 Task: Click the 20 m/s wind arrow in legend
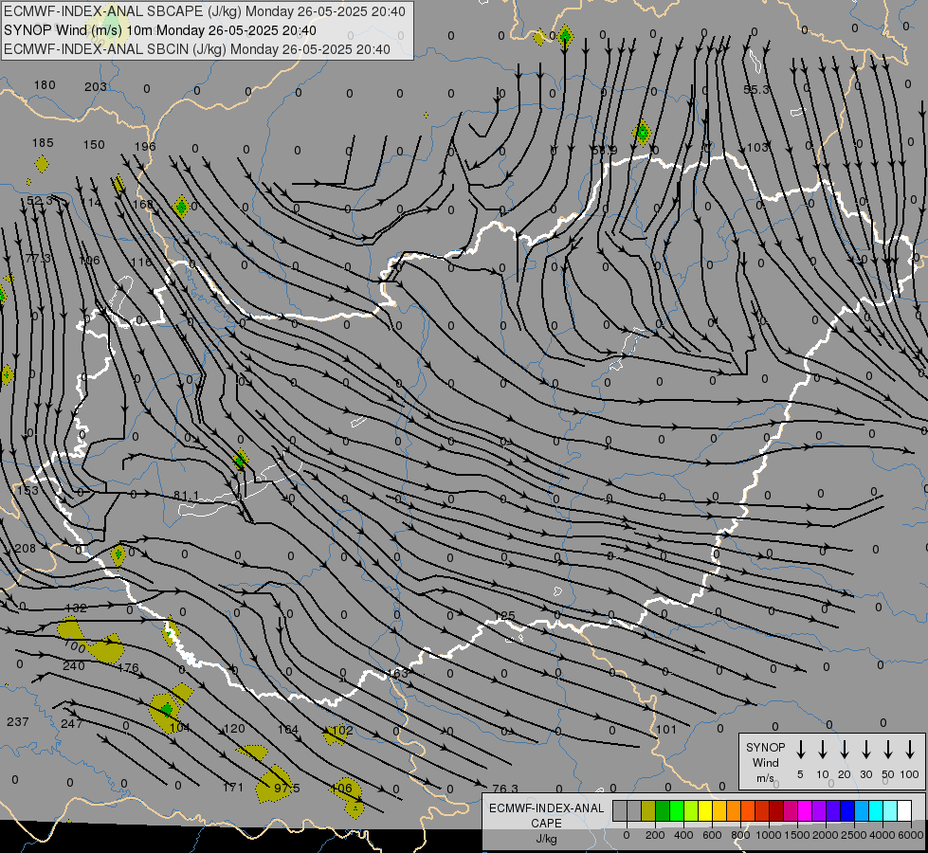pyautogui.click(x=845, y=749)
